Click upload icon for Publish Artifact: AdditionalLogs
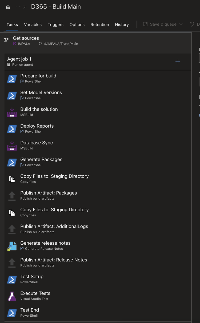 pyautogui.click(x=12, y=229)
